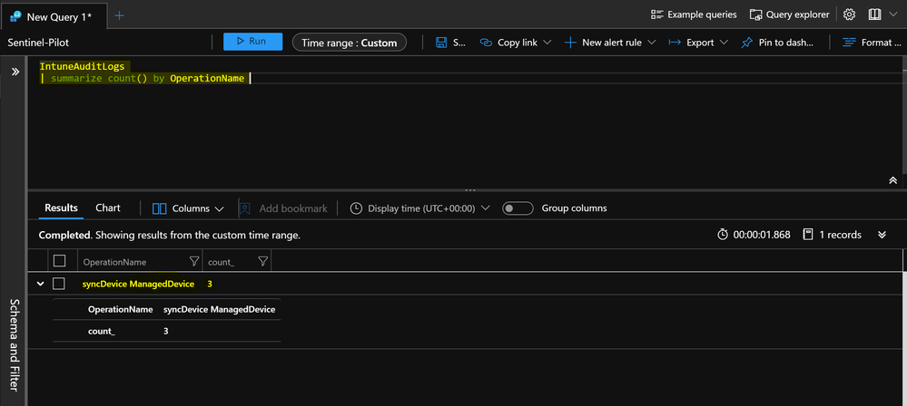Click OperationName label in expanded details
Viewport: 907px width, 406px height.
click(121, 310)
